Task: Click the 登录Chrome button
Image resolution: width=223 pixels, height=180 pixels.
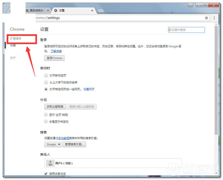Action: [54, 58]
